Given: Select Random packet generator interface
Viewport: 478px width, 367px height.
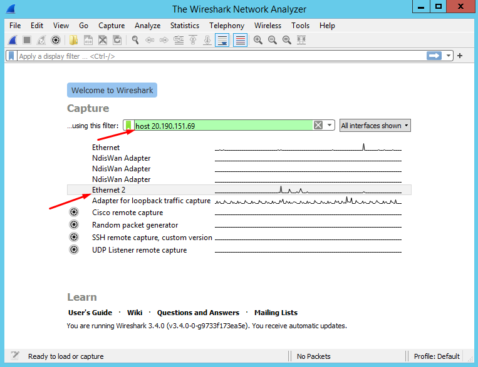Looking at the screenshot, I should [x=239, y=225].
